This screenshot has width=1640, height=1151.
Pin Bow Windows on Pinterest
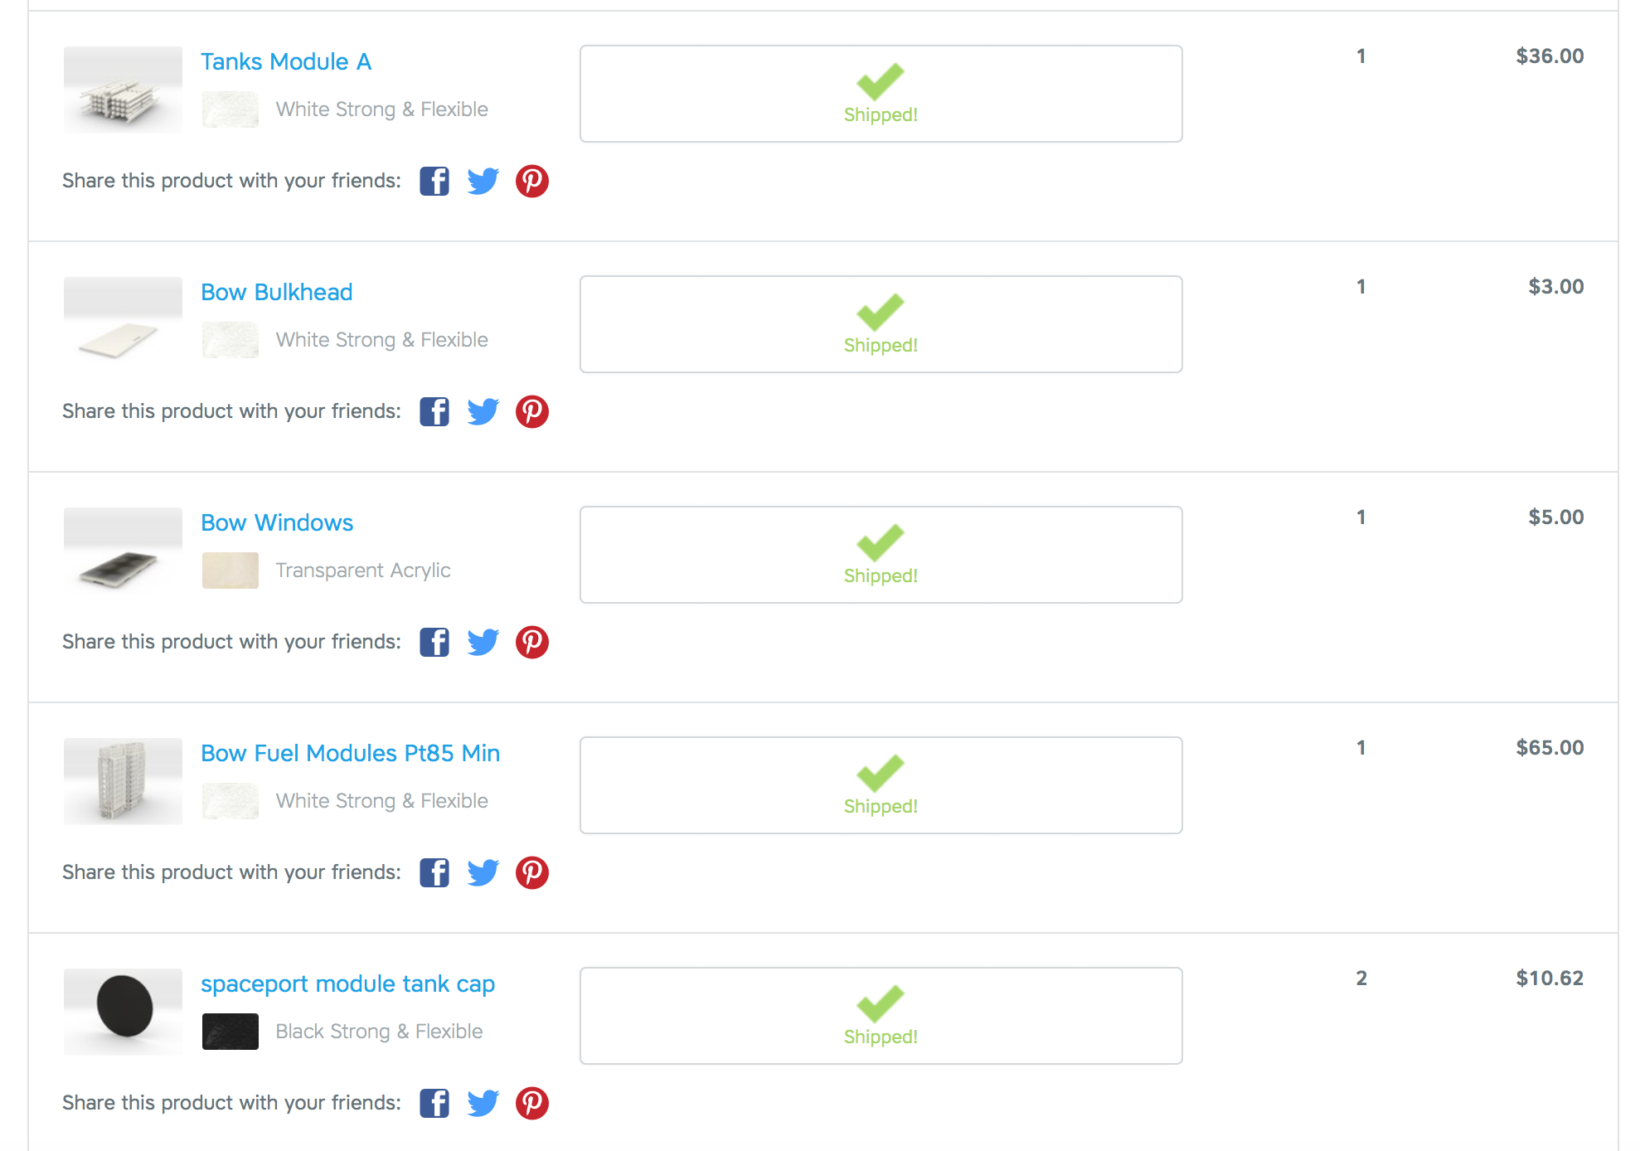click(532, 642)
